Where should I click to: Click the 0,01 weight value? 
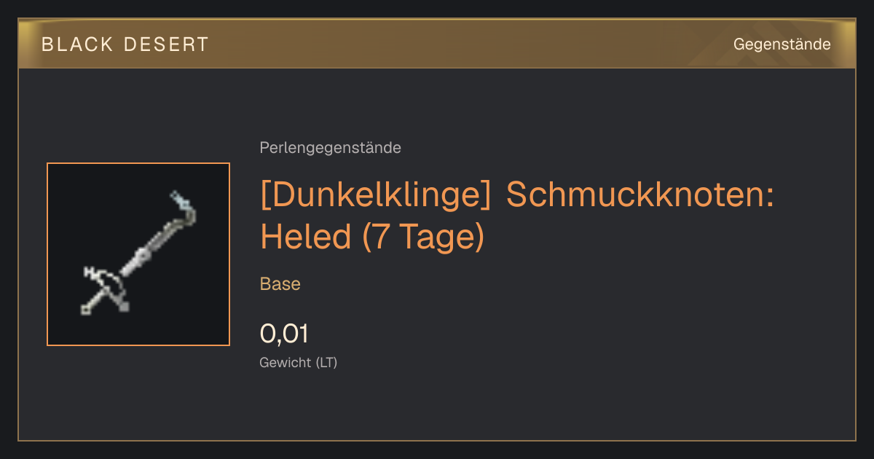[x=284, y=334]
